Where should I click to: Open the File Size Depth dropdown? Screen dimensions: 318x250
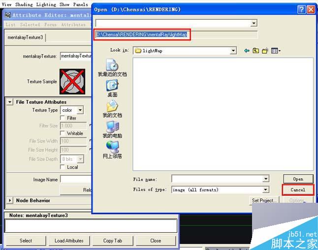pyautogui.click(x=72, y=159)
